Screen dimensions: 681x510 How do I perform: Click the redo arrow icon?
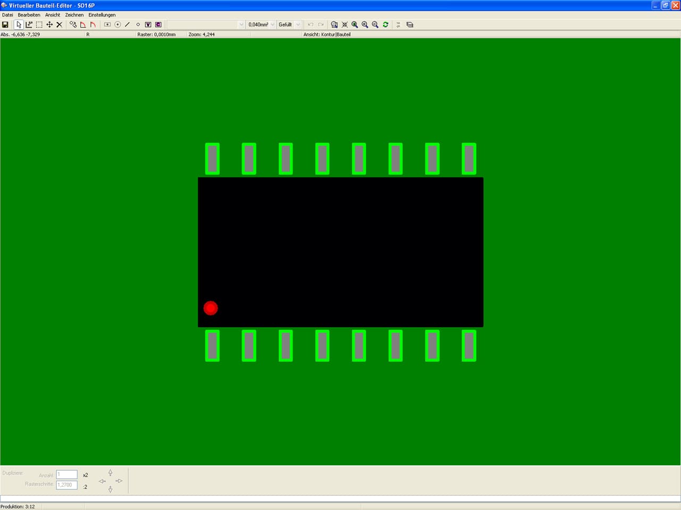(x=321, y=24)
